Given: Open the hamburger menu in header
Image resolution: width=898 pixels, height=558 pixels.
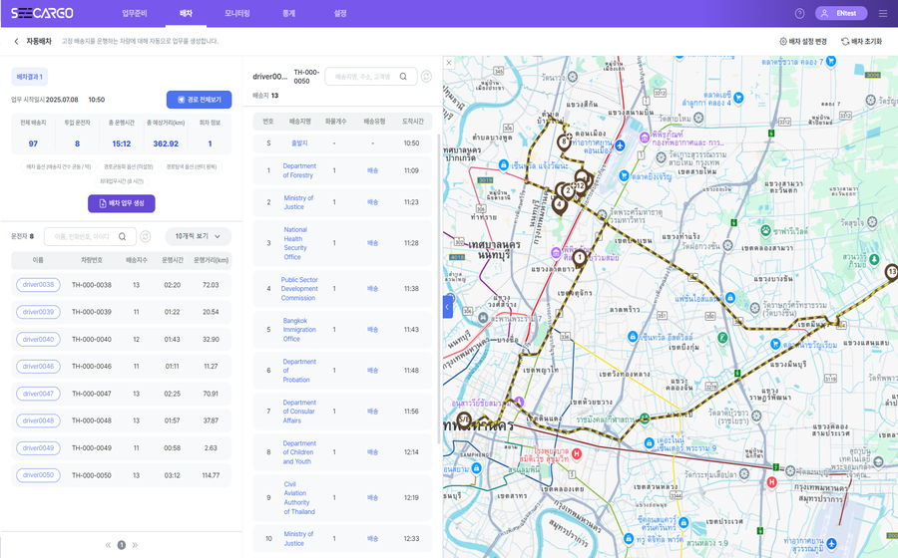Looking at the screenshot, I should [882, 13].
